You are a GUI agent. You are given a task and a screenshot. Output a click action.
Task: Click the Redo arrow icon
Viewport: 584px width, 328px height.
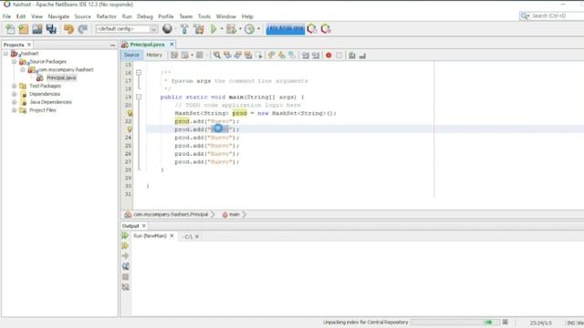(x=83, y=29)
